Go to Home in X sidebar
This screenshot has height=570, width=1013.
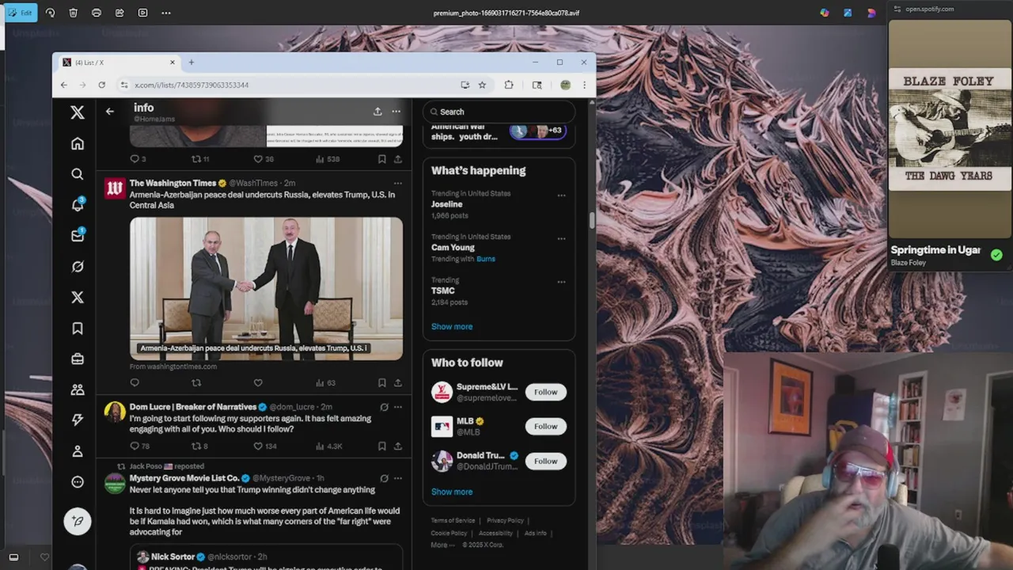coord(78,144)
